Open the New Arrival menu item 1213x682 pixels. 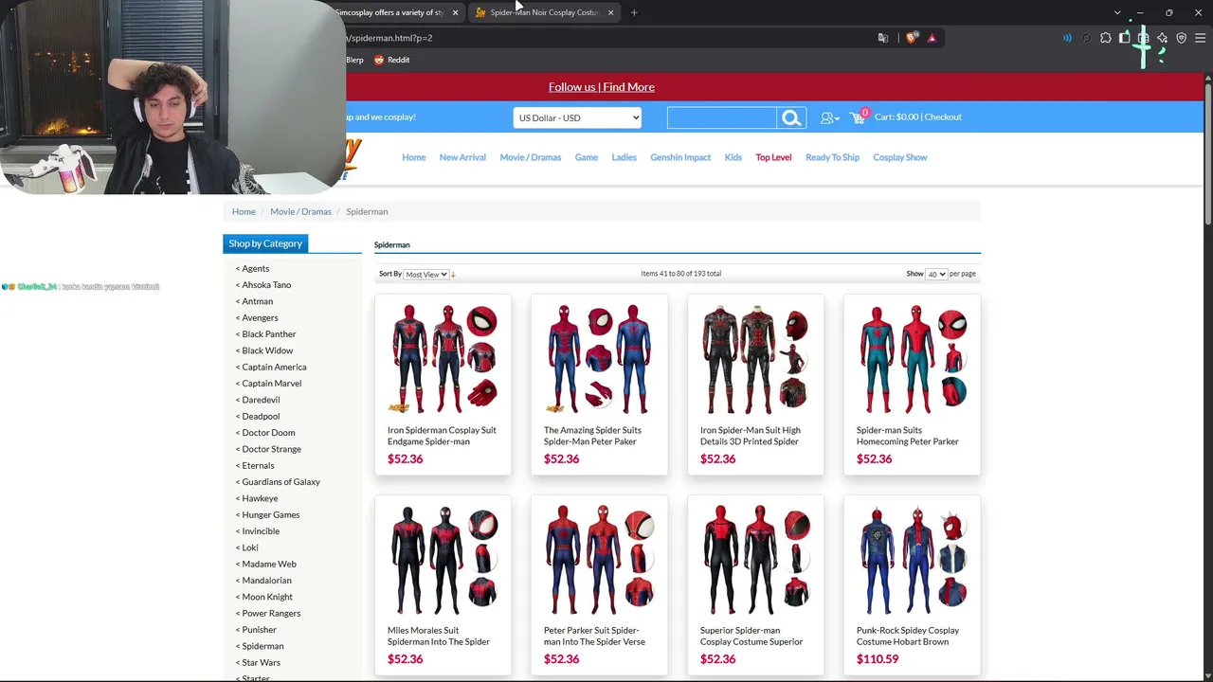(462, 157)
